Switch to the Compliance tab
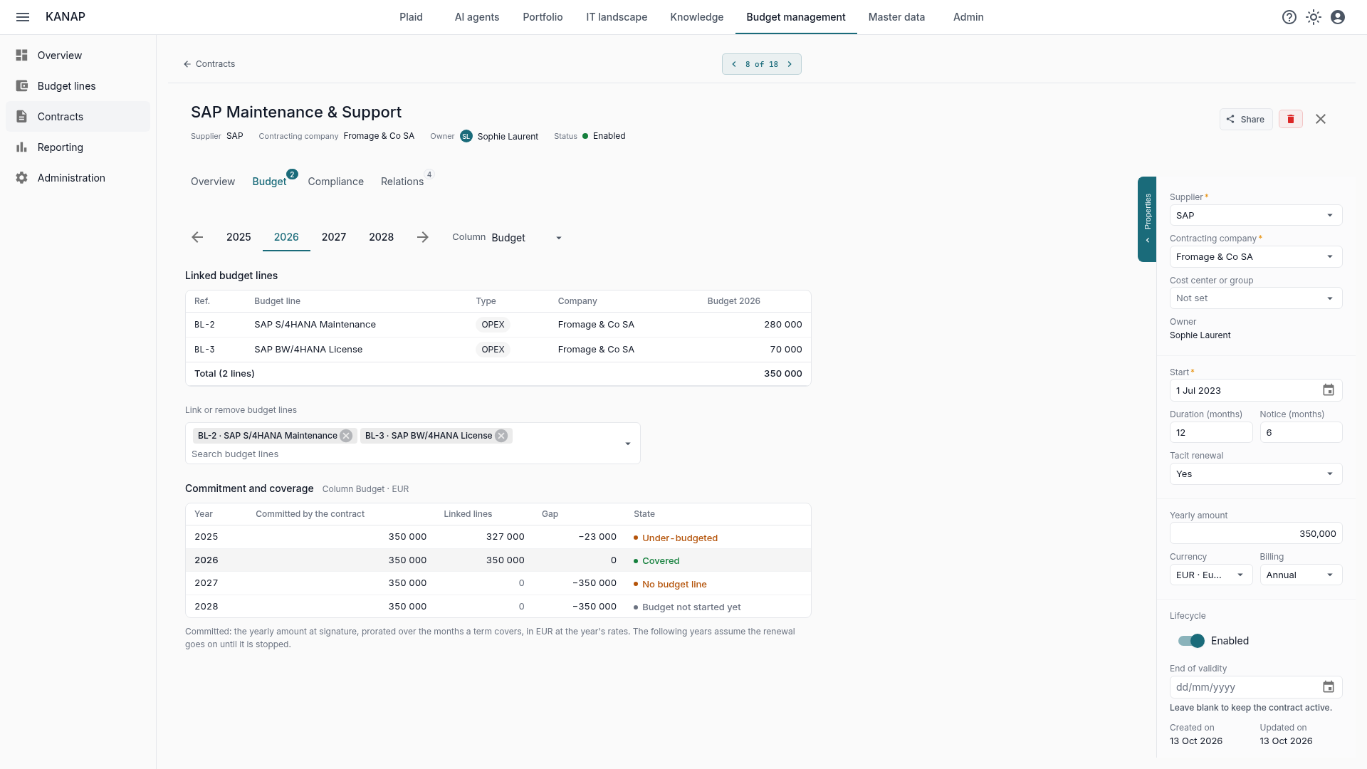1367x769 pixels. 336,182
